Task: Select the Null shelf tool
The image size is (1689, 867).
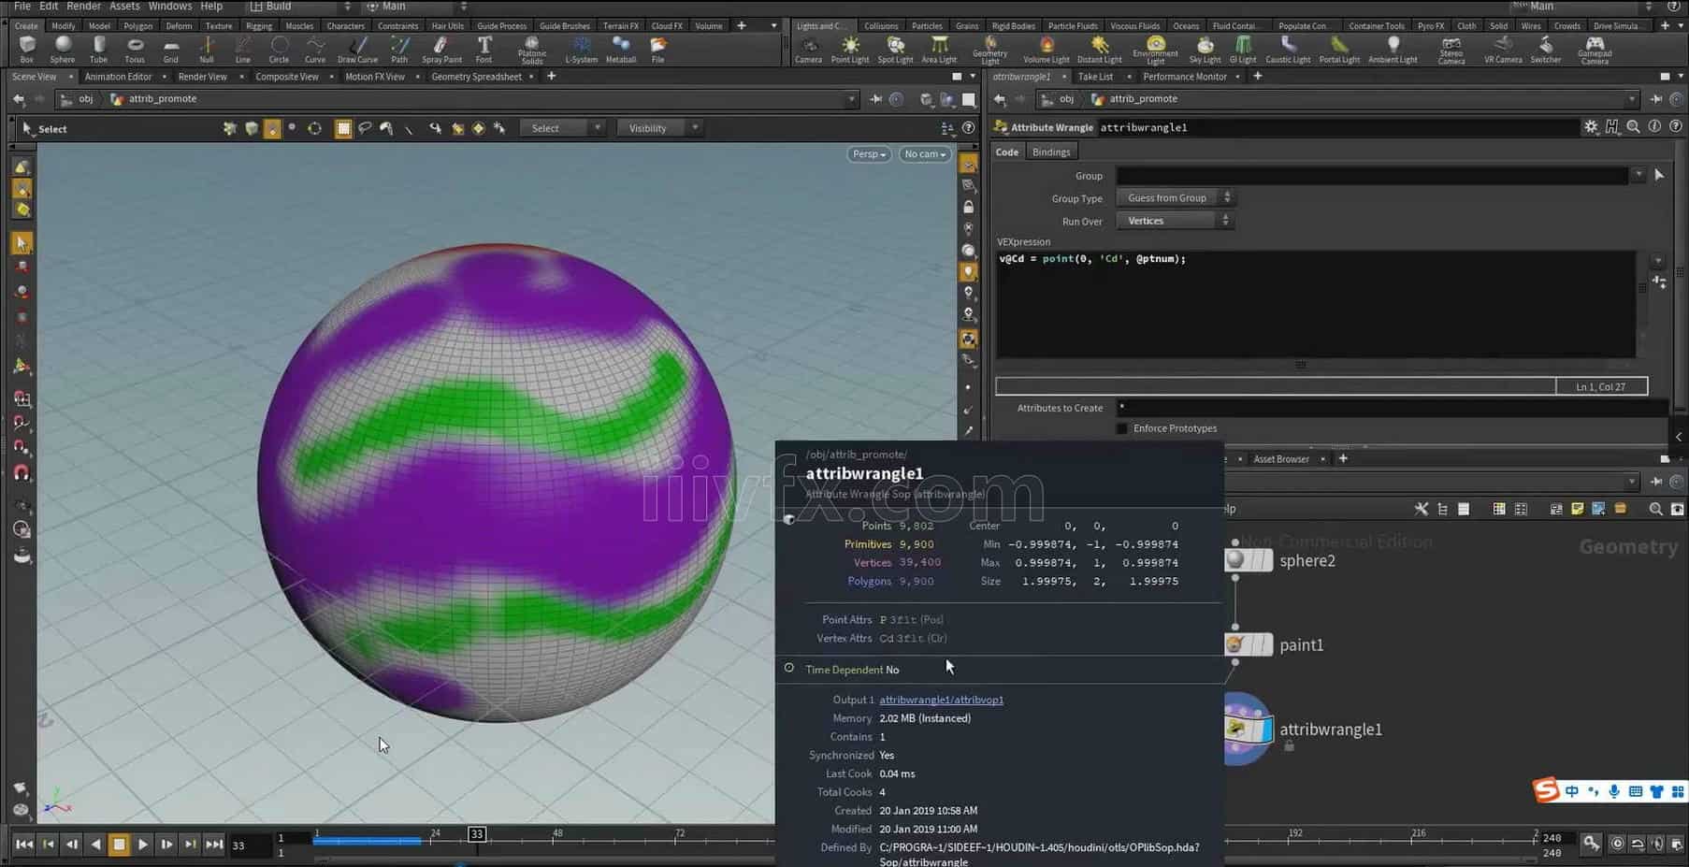Action: [207, 50]
